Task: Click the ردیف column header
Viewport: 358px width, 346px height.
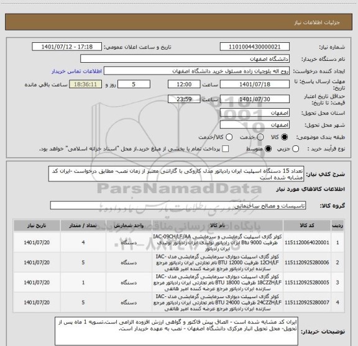Action: click(337, 225)
